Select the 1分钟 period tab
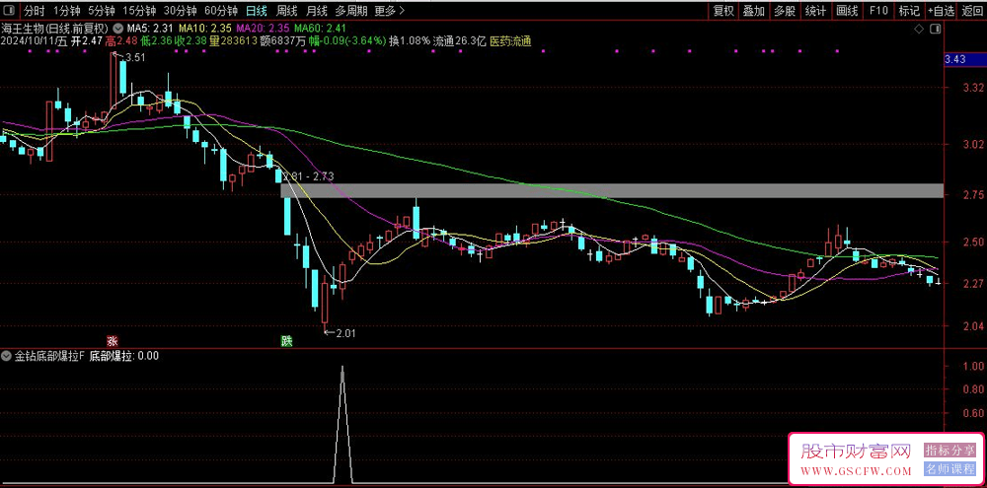The height and width of the screenshot is (488, 987). click(66, 11)
